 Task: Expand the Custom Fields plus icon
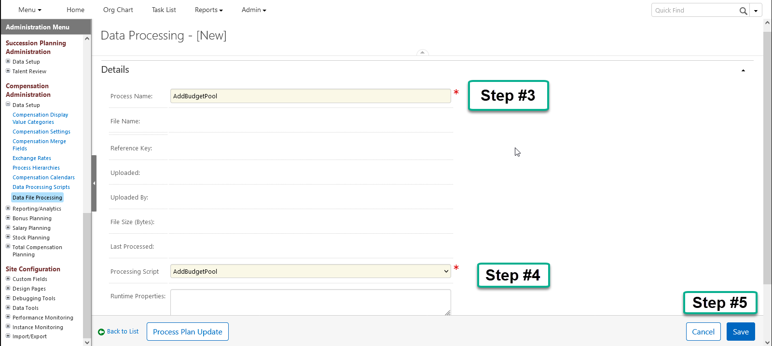(x=8, y=279)
